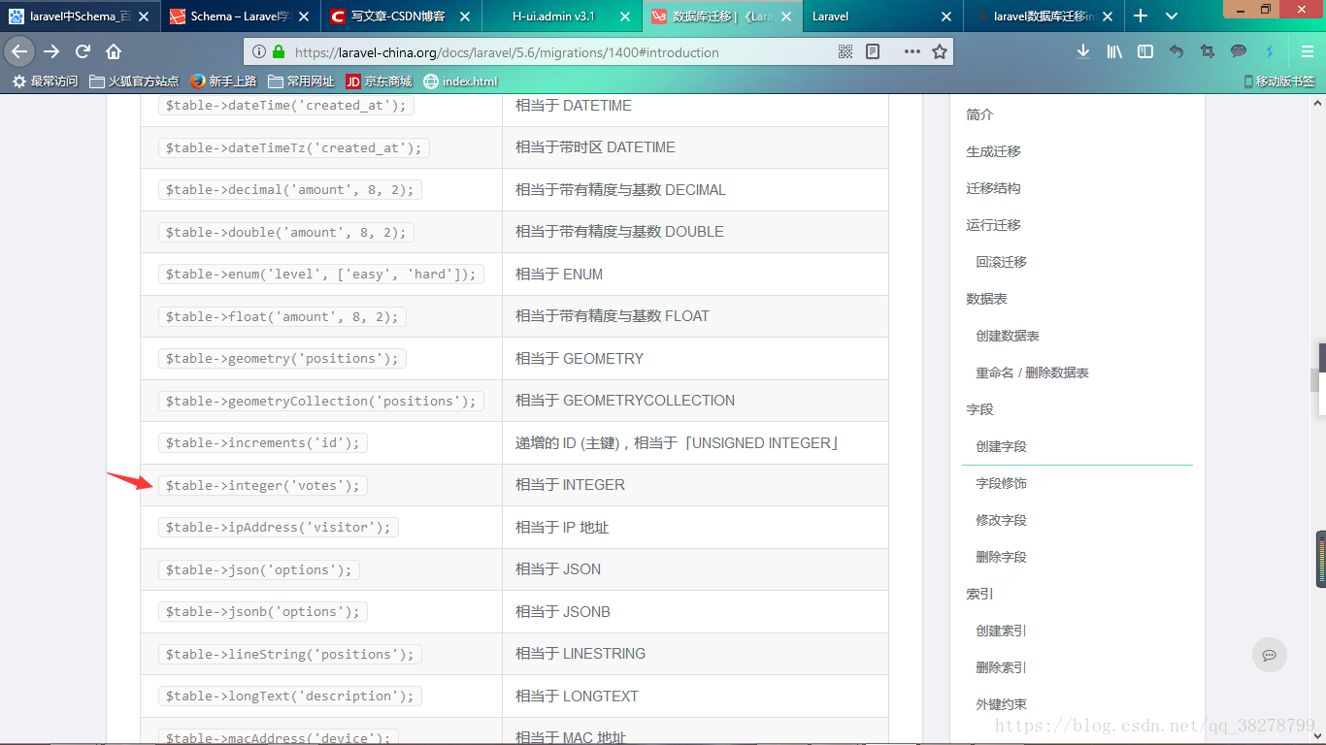Open the index.html bookmark

[460, 81]
